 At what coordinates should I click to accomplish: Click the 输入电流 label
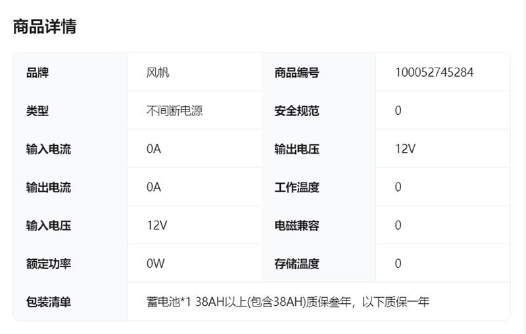(49, 149)
